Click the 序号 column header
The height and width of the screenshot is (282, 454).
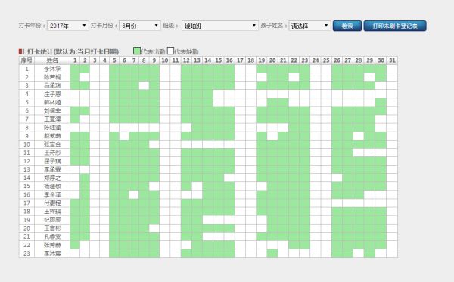(26, 60)
